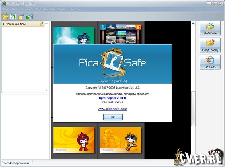Open the Помощь menu

pos(75,10)
